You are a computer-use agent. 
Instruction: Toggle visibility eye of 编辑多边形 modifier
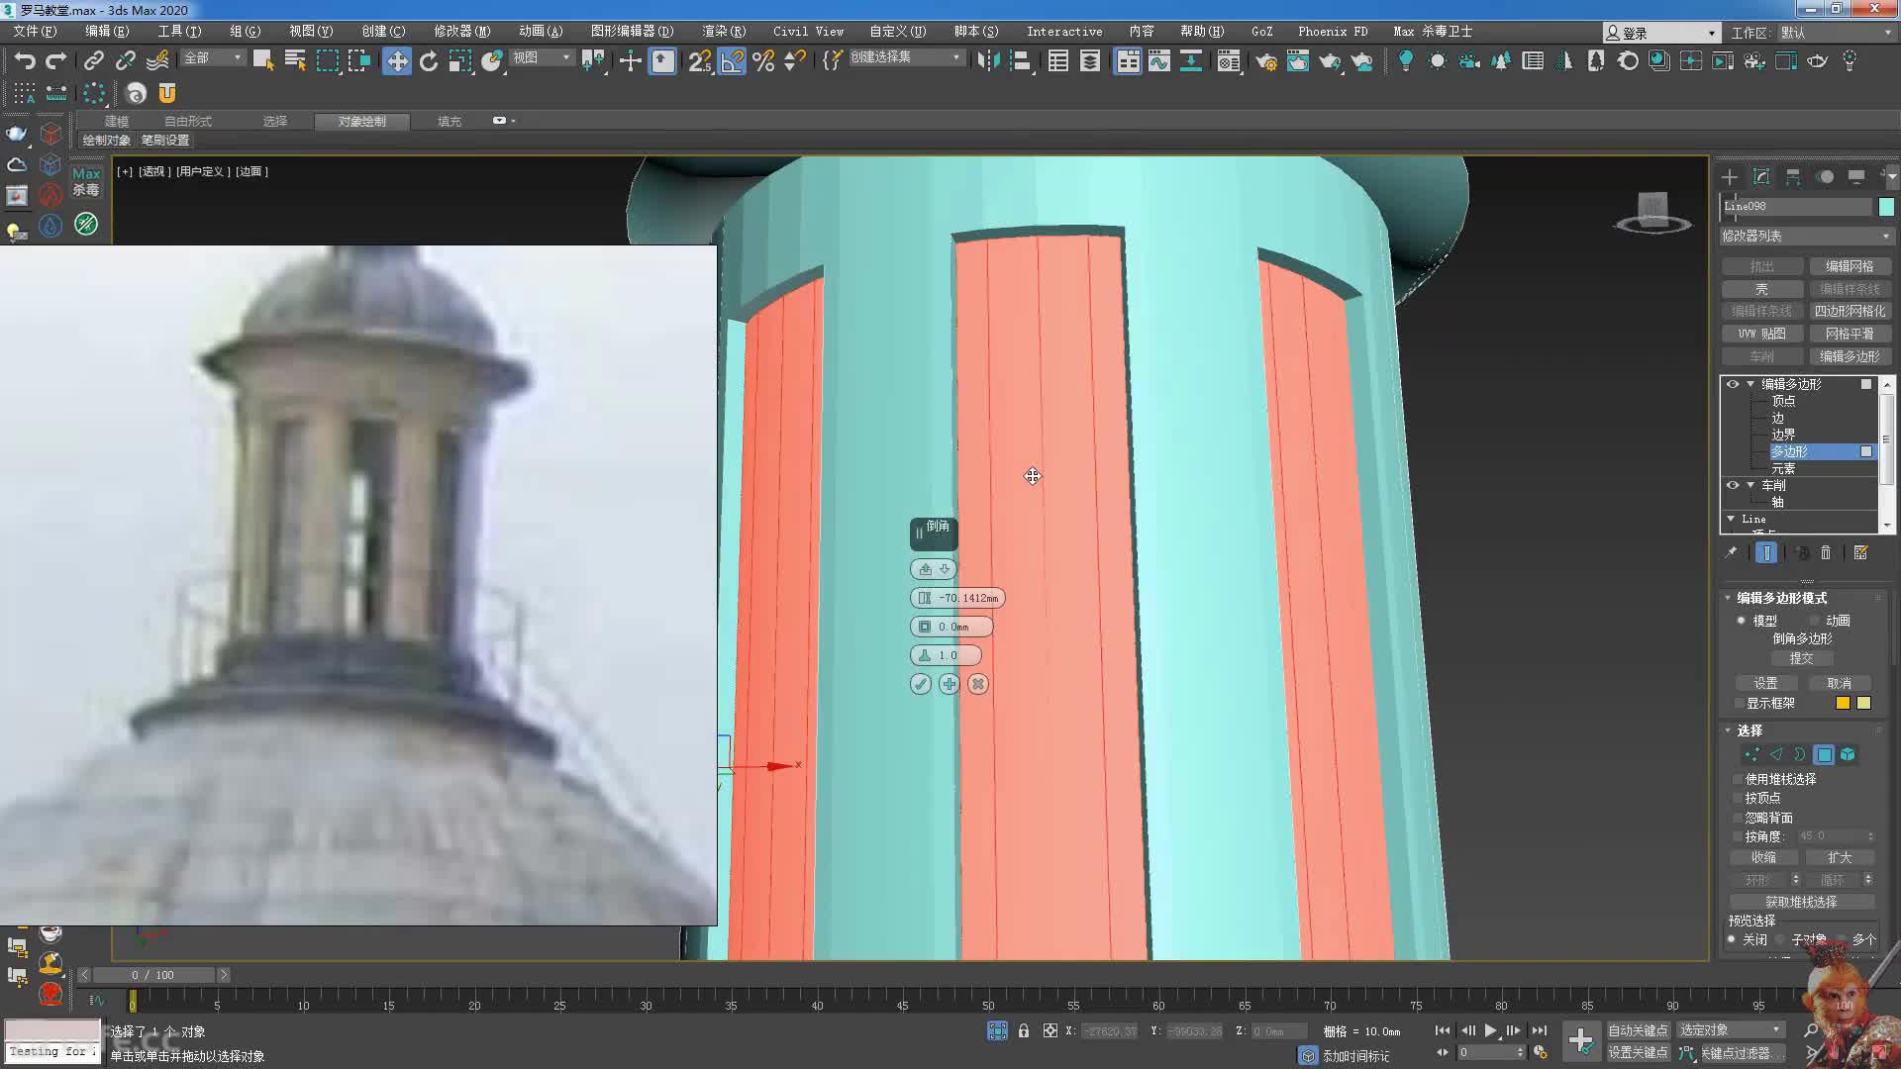tap(1733, 384)
